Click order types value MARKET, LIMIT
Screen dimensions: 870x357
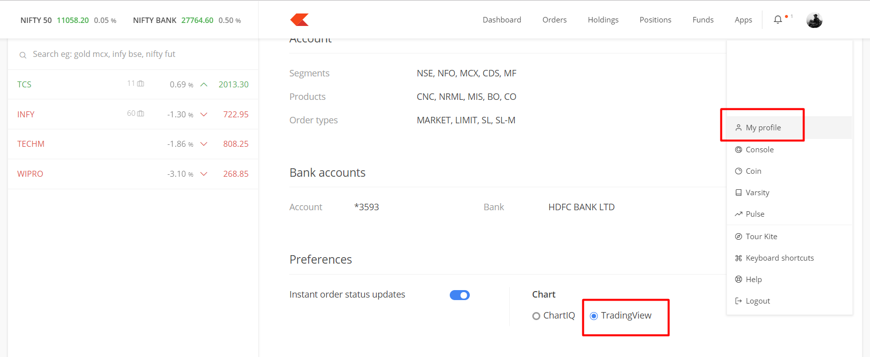pyautogui.click(x=466, y=120)
